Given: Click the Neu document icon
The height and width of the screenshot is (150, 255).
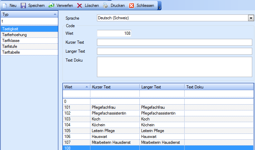Looking at the screenshot, I should [x=4, y=6].
